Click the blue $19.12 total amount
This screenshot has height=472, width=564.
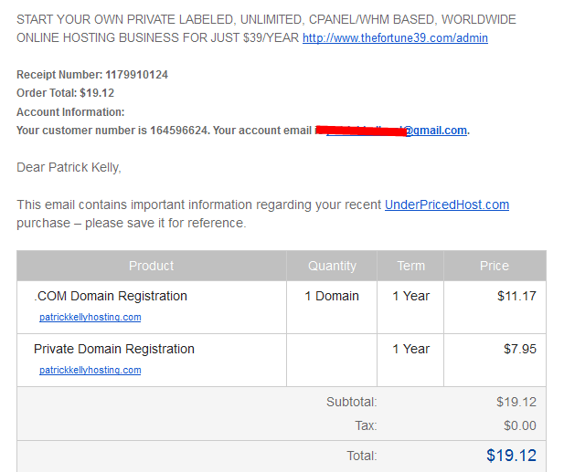point(511,456)
